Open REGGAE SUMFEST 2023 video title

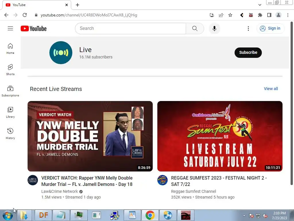pos(219,181)
